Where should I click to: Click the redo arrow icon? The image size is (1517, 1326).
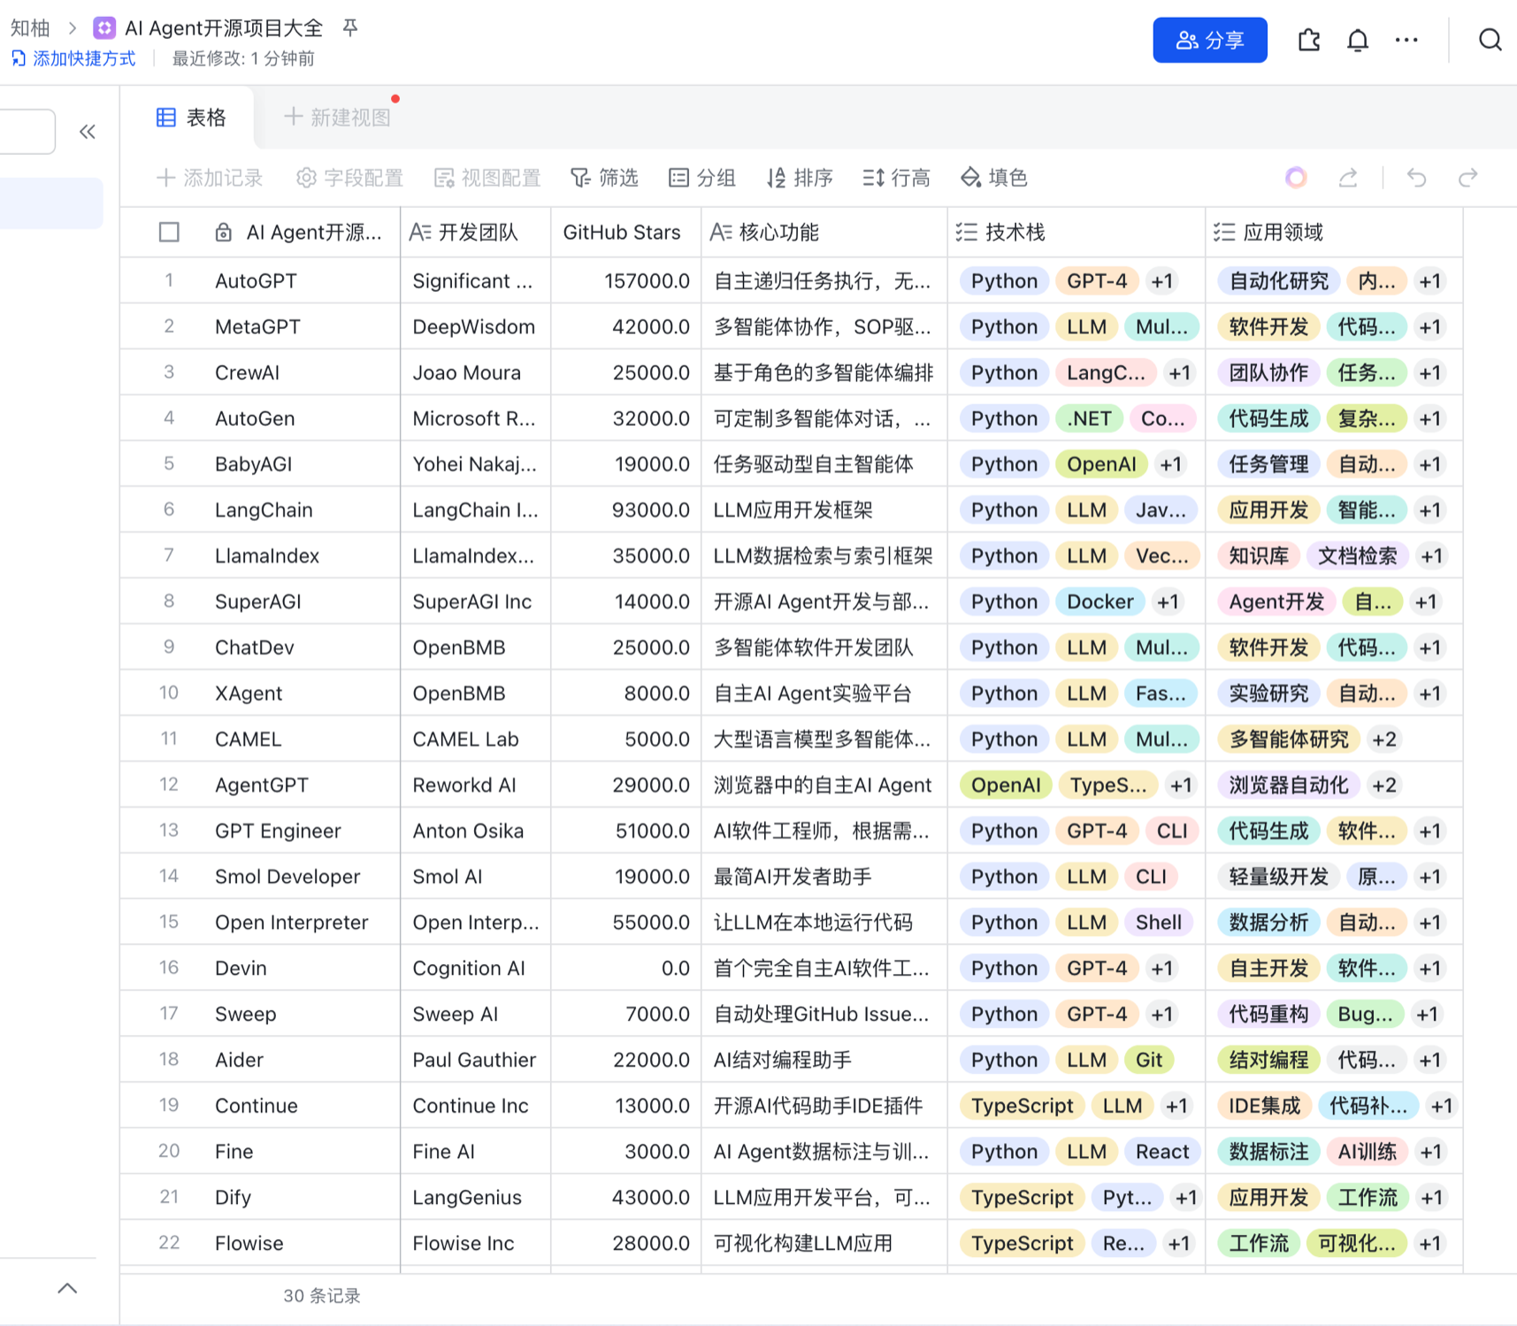(1467, 179)
